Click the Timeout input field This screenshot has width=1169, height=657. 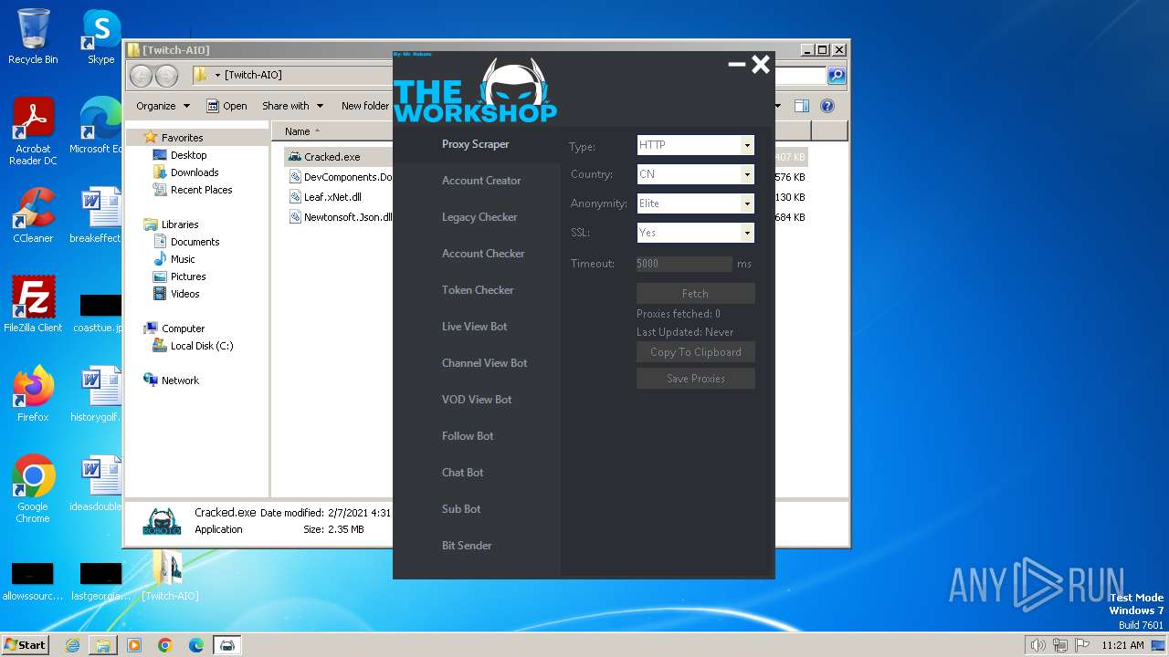684,264
